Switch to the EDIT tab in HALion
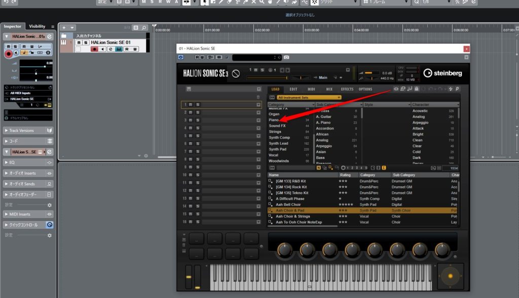519x298 pixels. pos(293,89)
